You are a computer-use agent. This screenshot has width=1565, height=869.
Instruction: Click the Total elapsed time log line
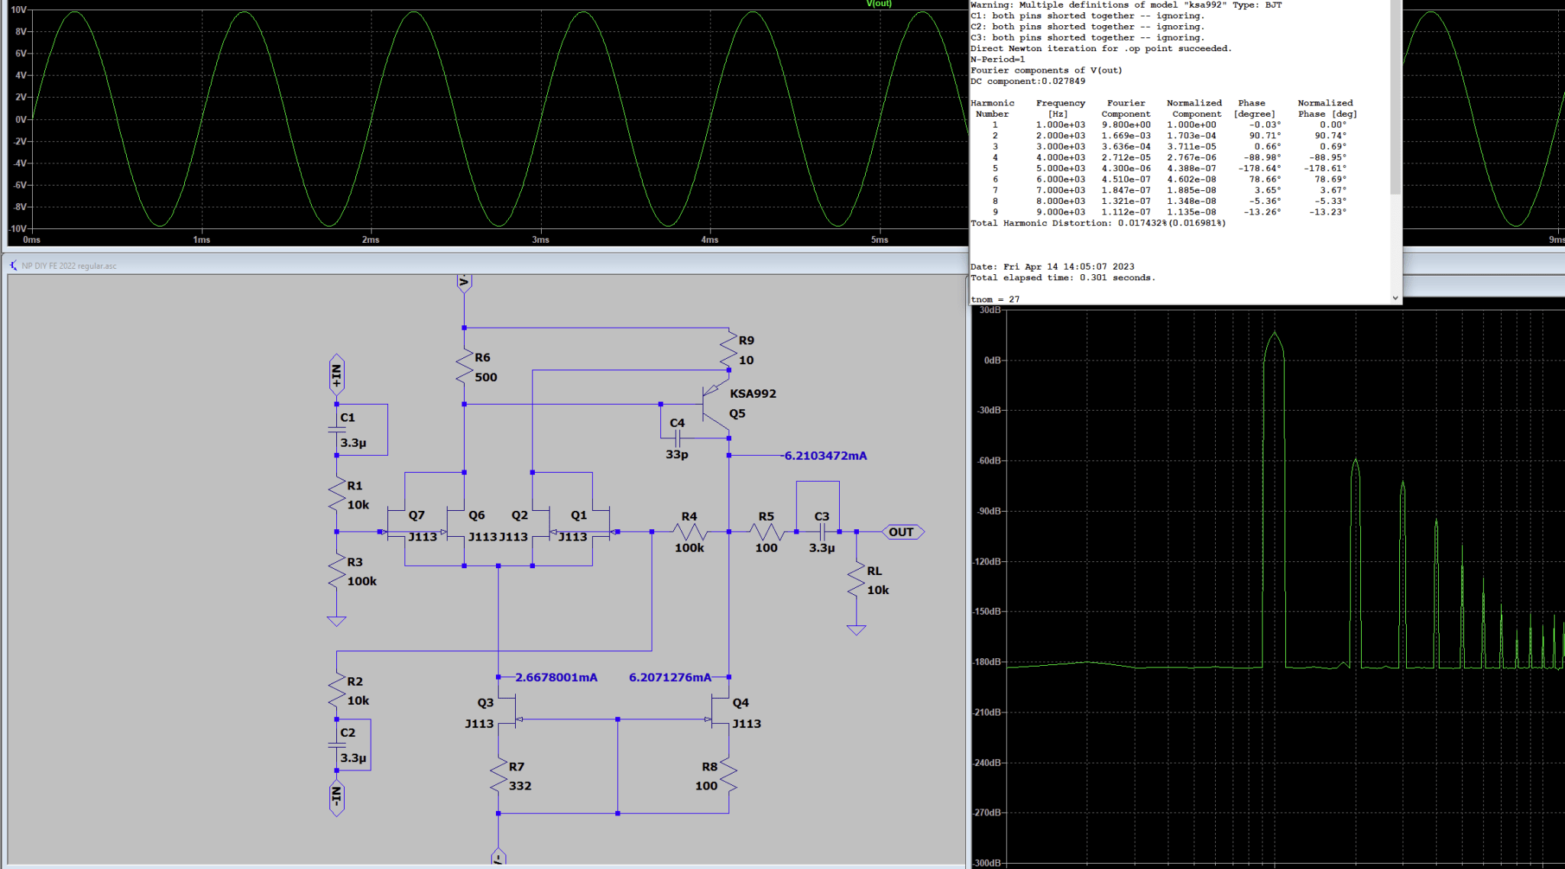point(1063,278)
